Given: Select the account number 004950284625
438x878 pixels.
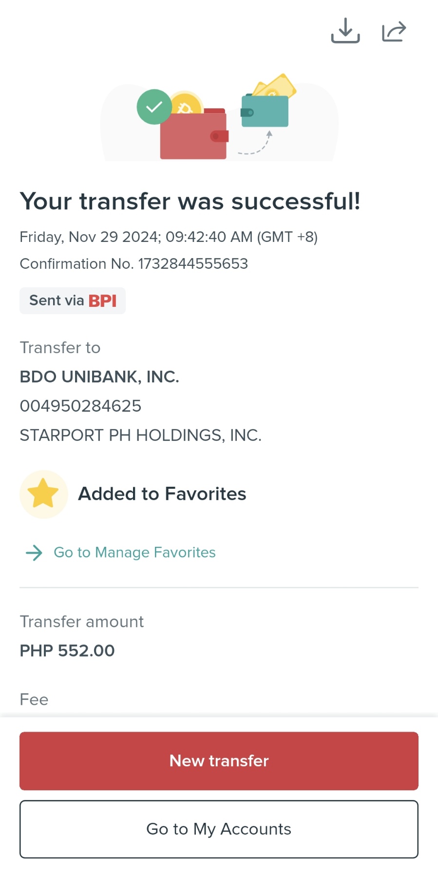Looking at the screenshot, I should 80,406.
